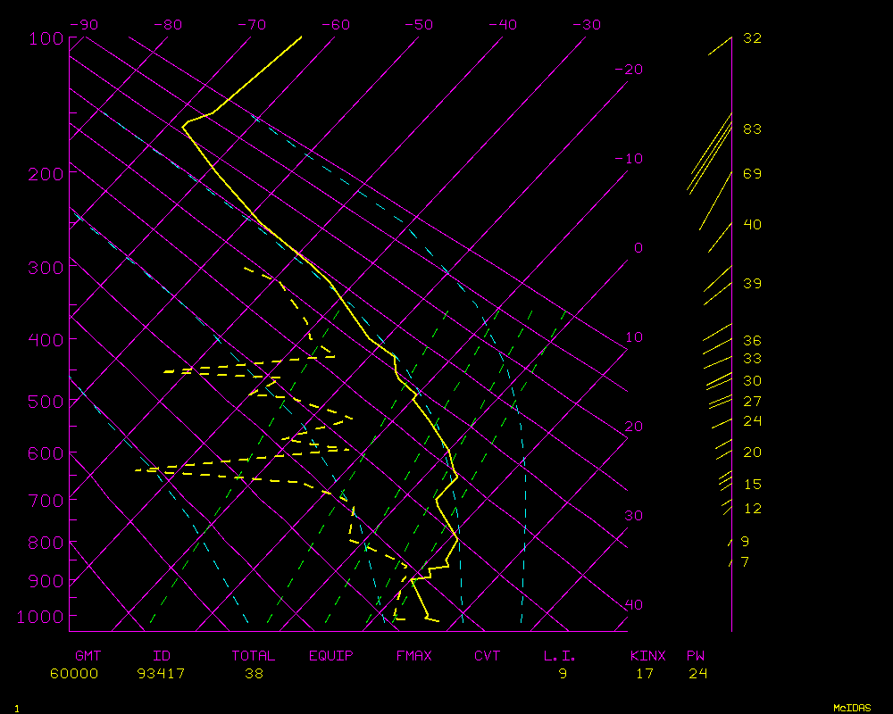Screen dimensions: 893x714
Task: Select the KINX value 17
Action: (644, 674)
